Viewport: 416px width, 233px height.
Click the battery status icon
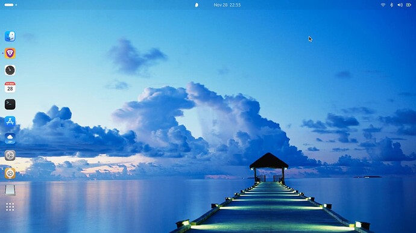pos(409,5)
